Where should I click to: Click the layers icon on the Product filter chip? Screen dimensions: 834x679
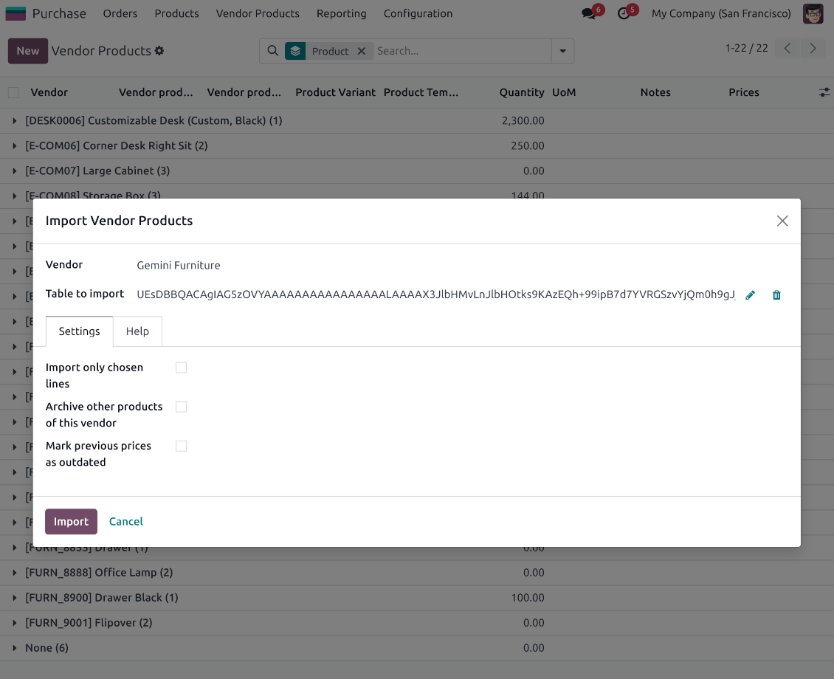pos(295,51)
